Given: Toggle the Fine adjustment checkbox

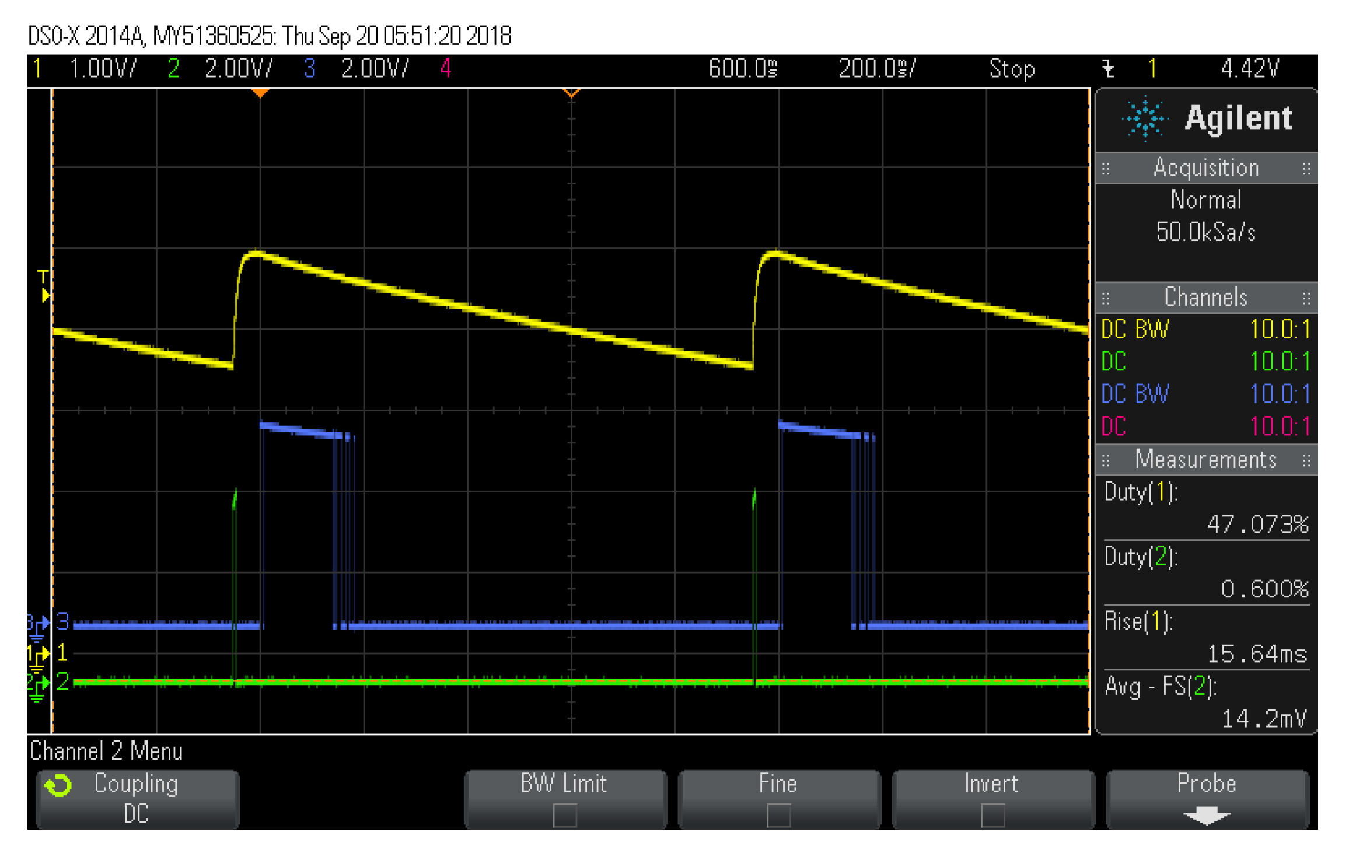Looking at the screenshot, I should [778, 815].
